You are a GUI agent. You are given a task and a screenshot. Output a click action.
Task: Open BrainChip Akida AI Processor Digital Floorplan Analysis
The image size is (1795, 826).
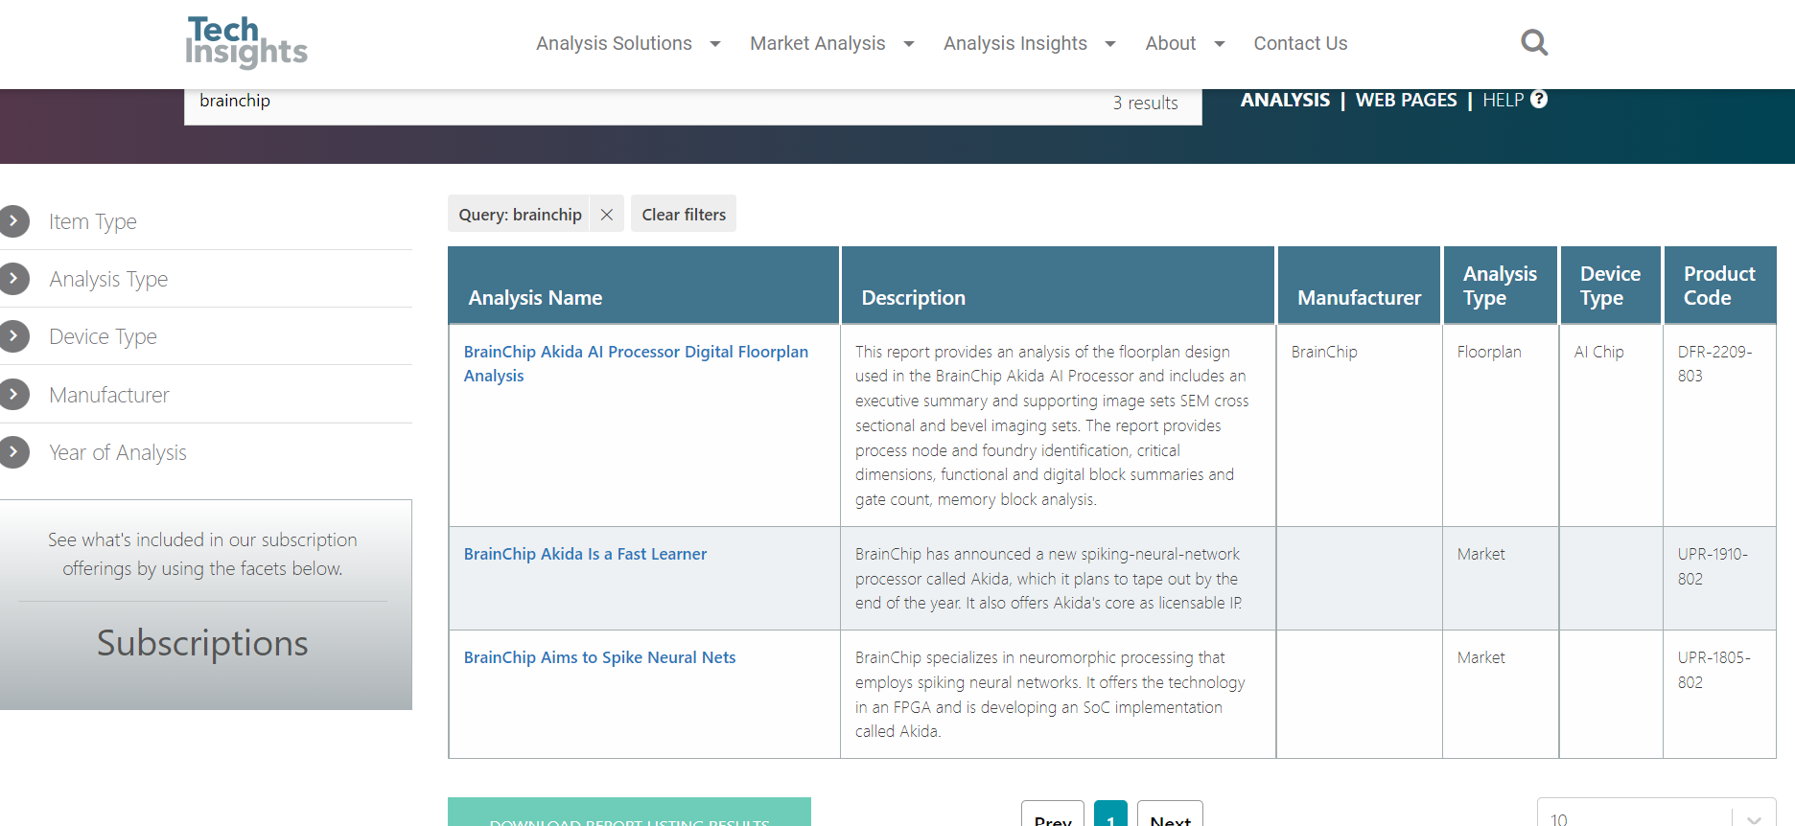(636, 363)
